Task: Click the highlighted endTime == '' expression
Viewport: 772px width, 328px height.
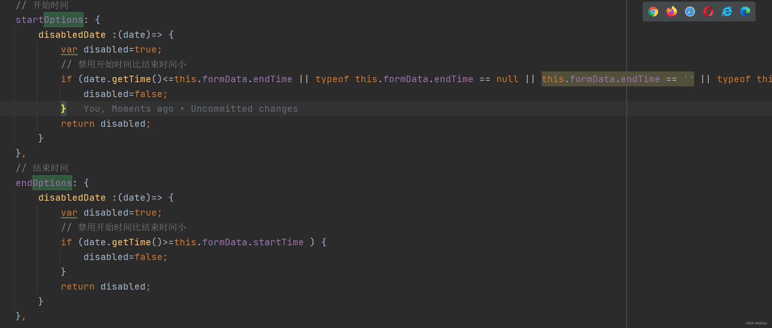Action: point(617,79)
